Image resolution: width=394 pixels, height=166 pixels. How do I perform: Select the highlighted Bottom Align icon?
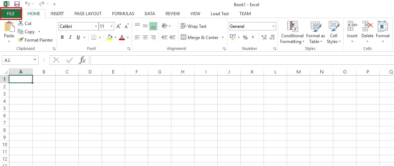point(153,26)
